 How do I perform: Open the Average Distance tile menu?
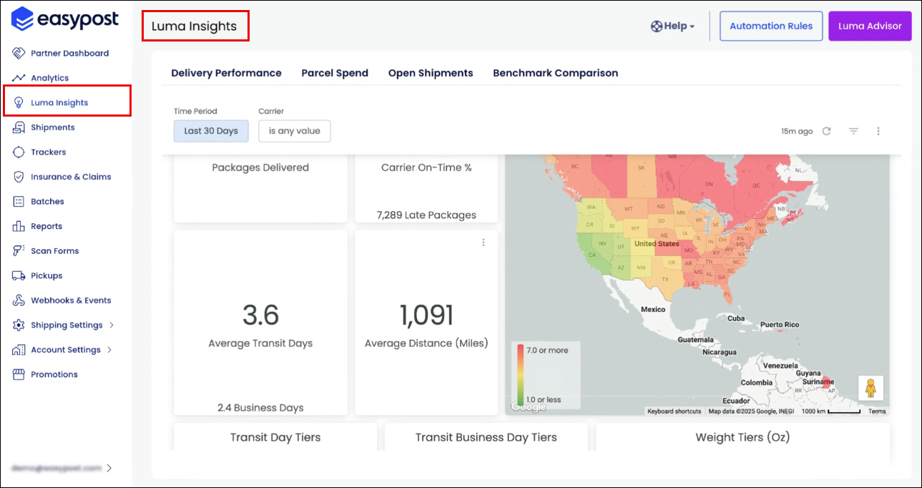point(484,243)
